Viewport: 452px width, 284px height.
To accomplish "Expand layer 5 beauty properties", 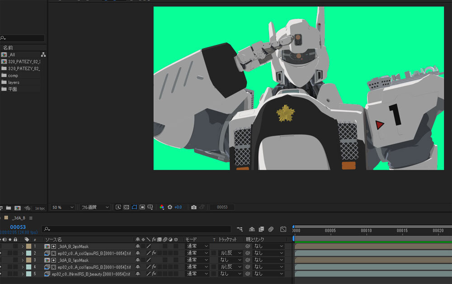I will (23, 274).
